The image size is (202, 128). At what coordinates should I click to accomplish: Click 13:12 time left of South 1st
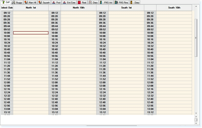point(102,112)
